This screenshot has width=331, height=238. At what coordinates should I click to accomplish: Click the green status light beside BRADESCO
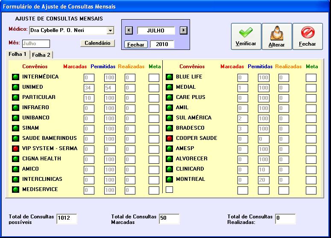pos(169,128)
